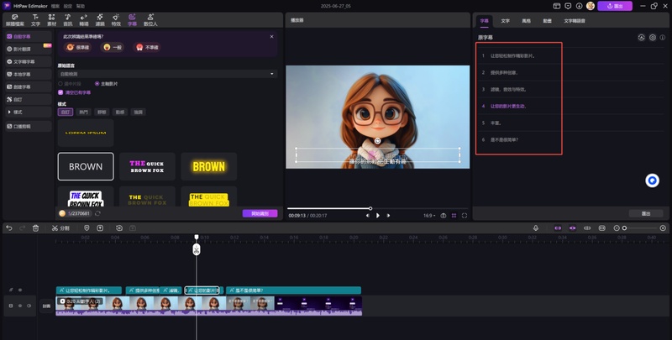Toggle the mute icon on the video track
The image size is (672, 340).
(29, 306)
